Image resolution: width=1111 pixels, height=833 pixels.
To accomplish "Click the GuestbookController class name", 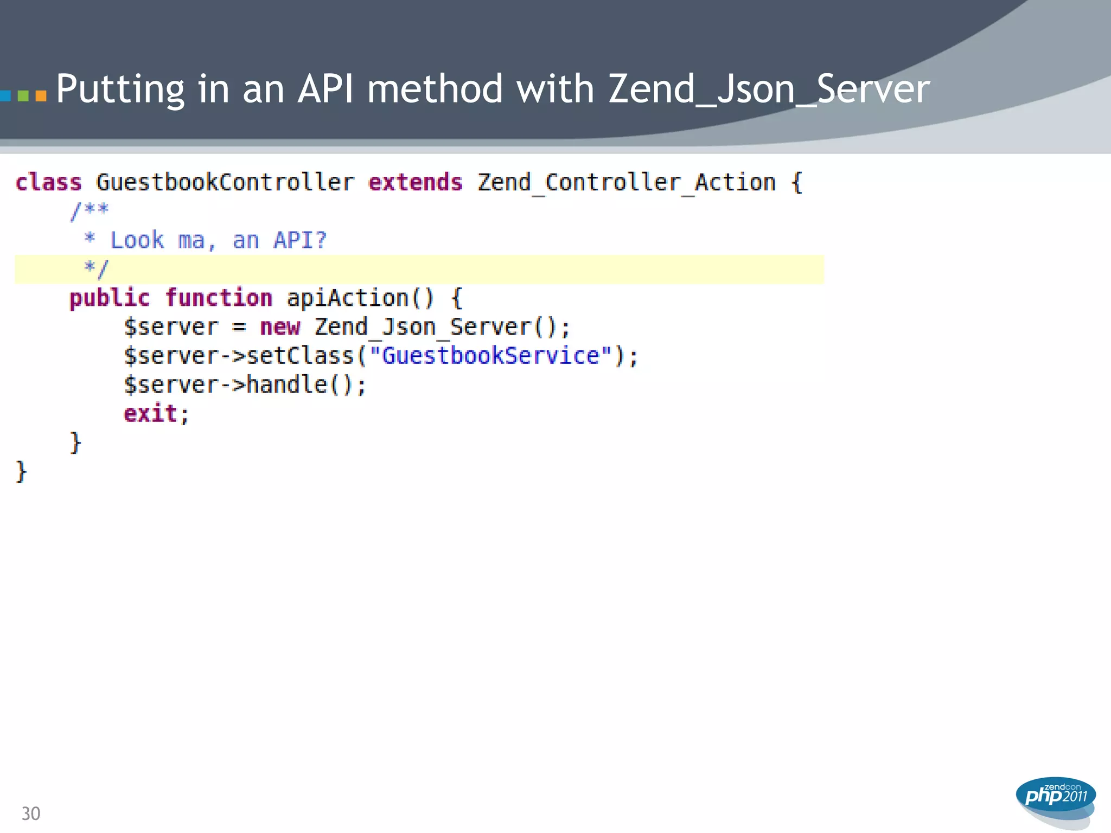I will pos(225,183).
